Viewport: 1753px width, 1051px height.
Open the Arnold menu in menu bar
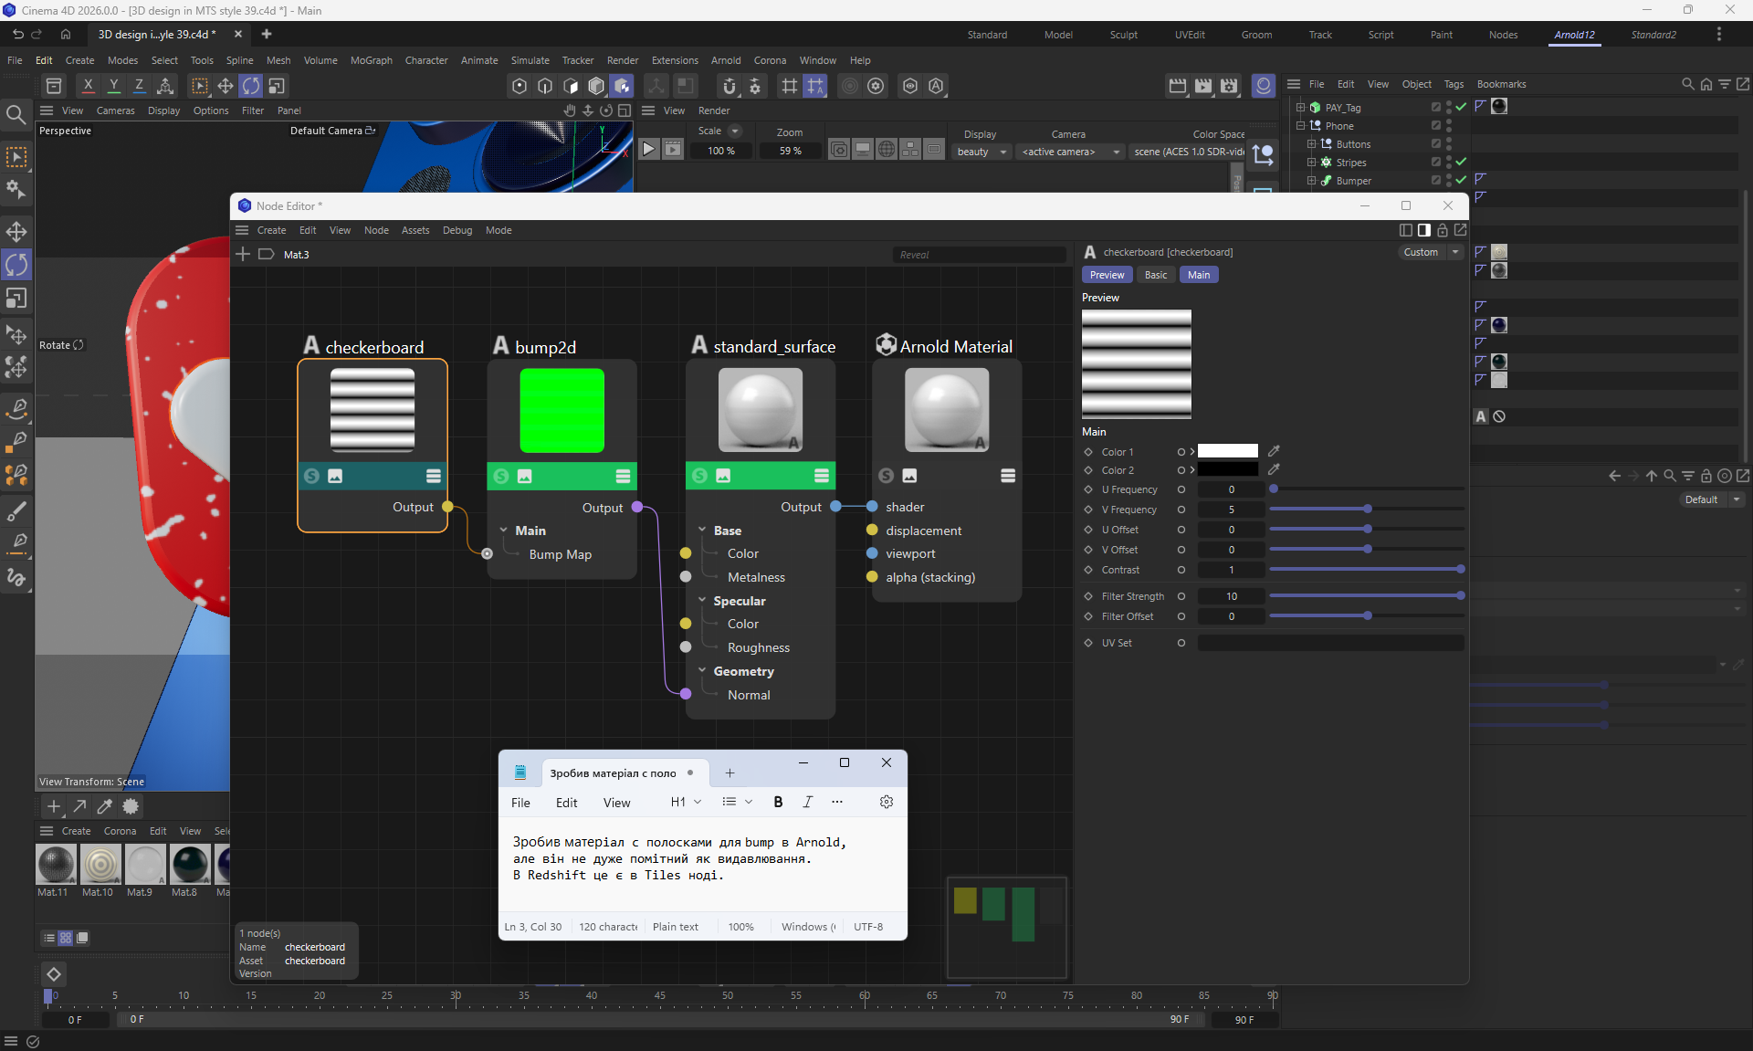pos(726,60)
